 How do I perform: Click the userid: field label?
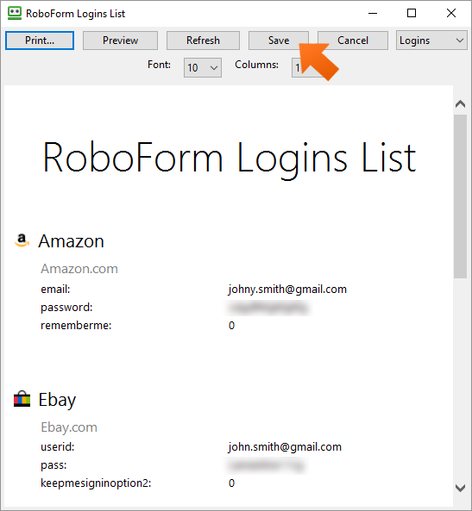click(58, 446)
